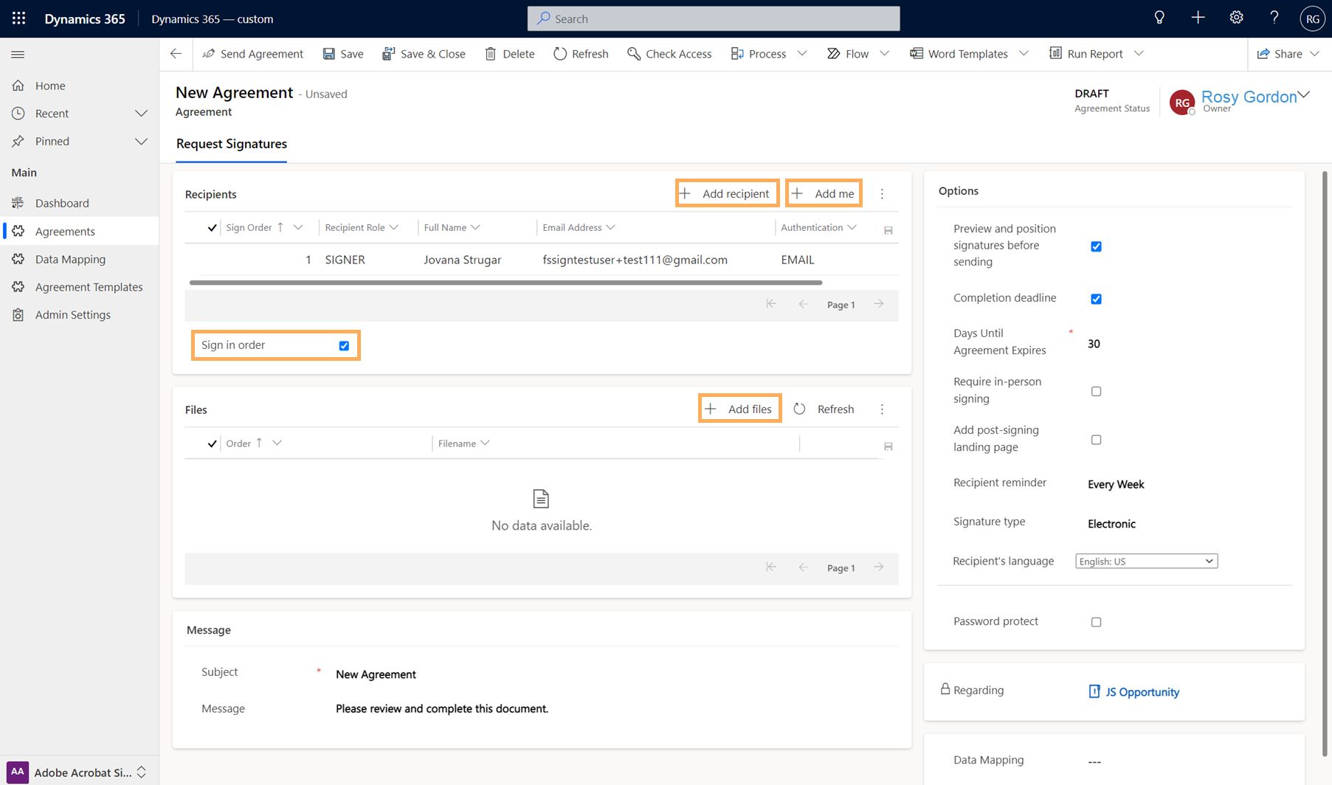Select the Jovana Strugar recipient row
This screenshot has height=785, width=1332.
542,260
